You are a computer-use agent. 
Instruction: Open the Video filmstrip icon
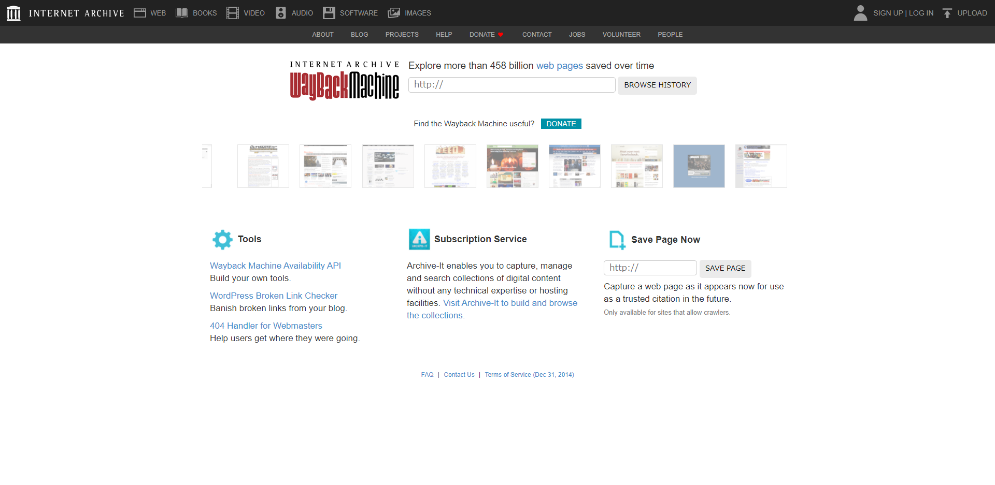pyautogui.click(x=233, y=13)
